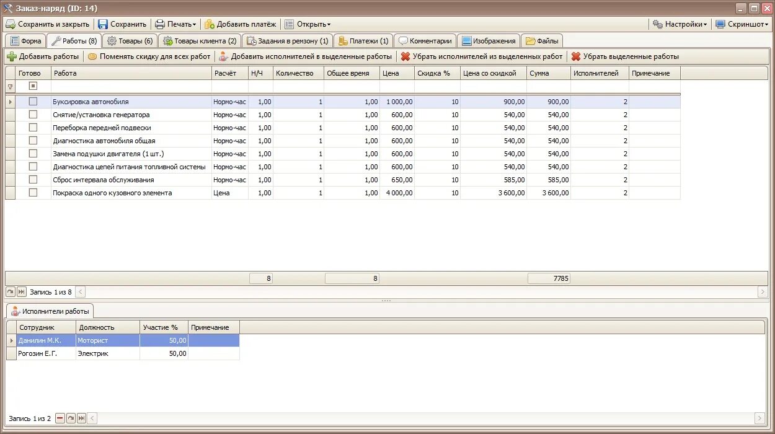775x434 pixels.
Task: Click the Добавить платёж icon
Action: (210, 24)
